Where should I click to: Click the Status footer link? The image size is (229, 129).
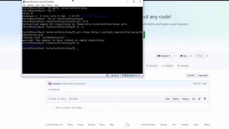[102, 125]
